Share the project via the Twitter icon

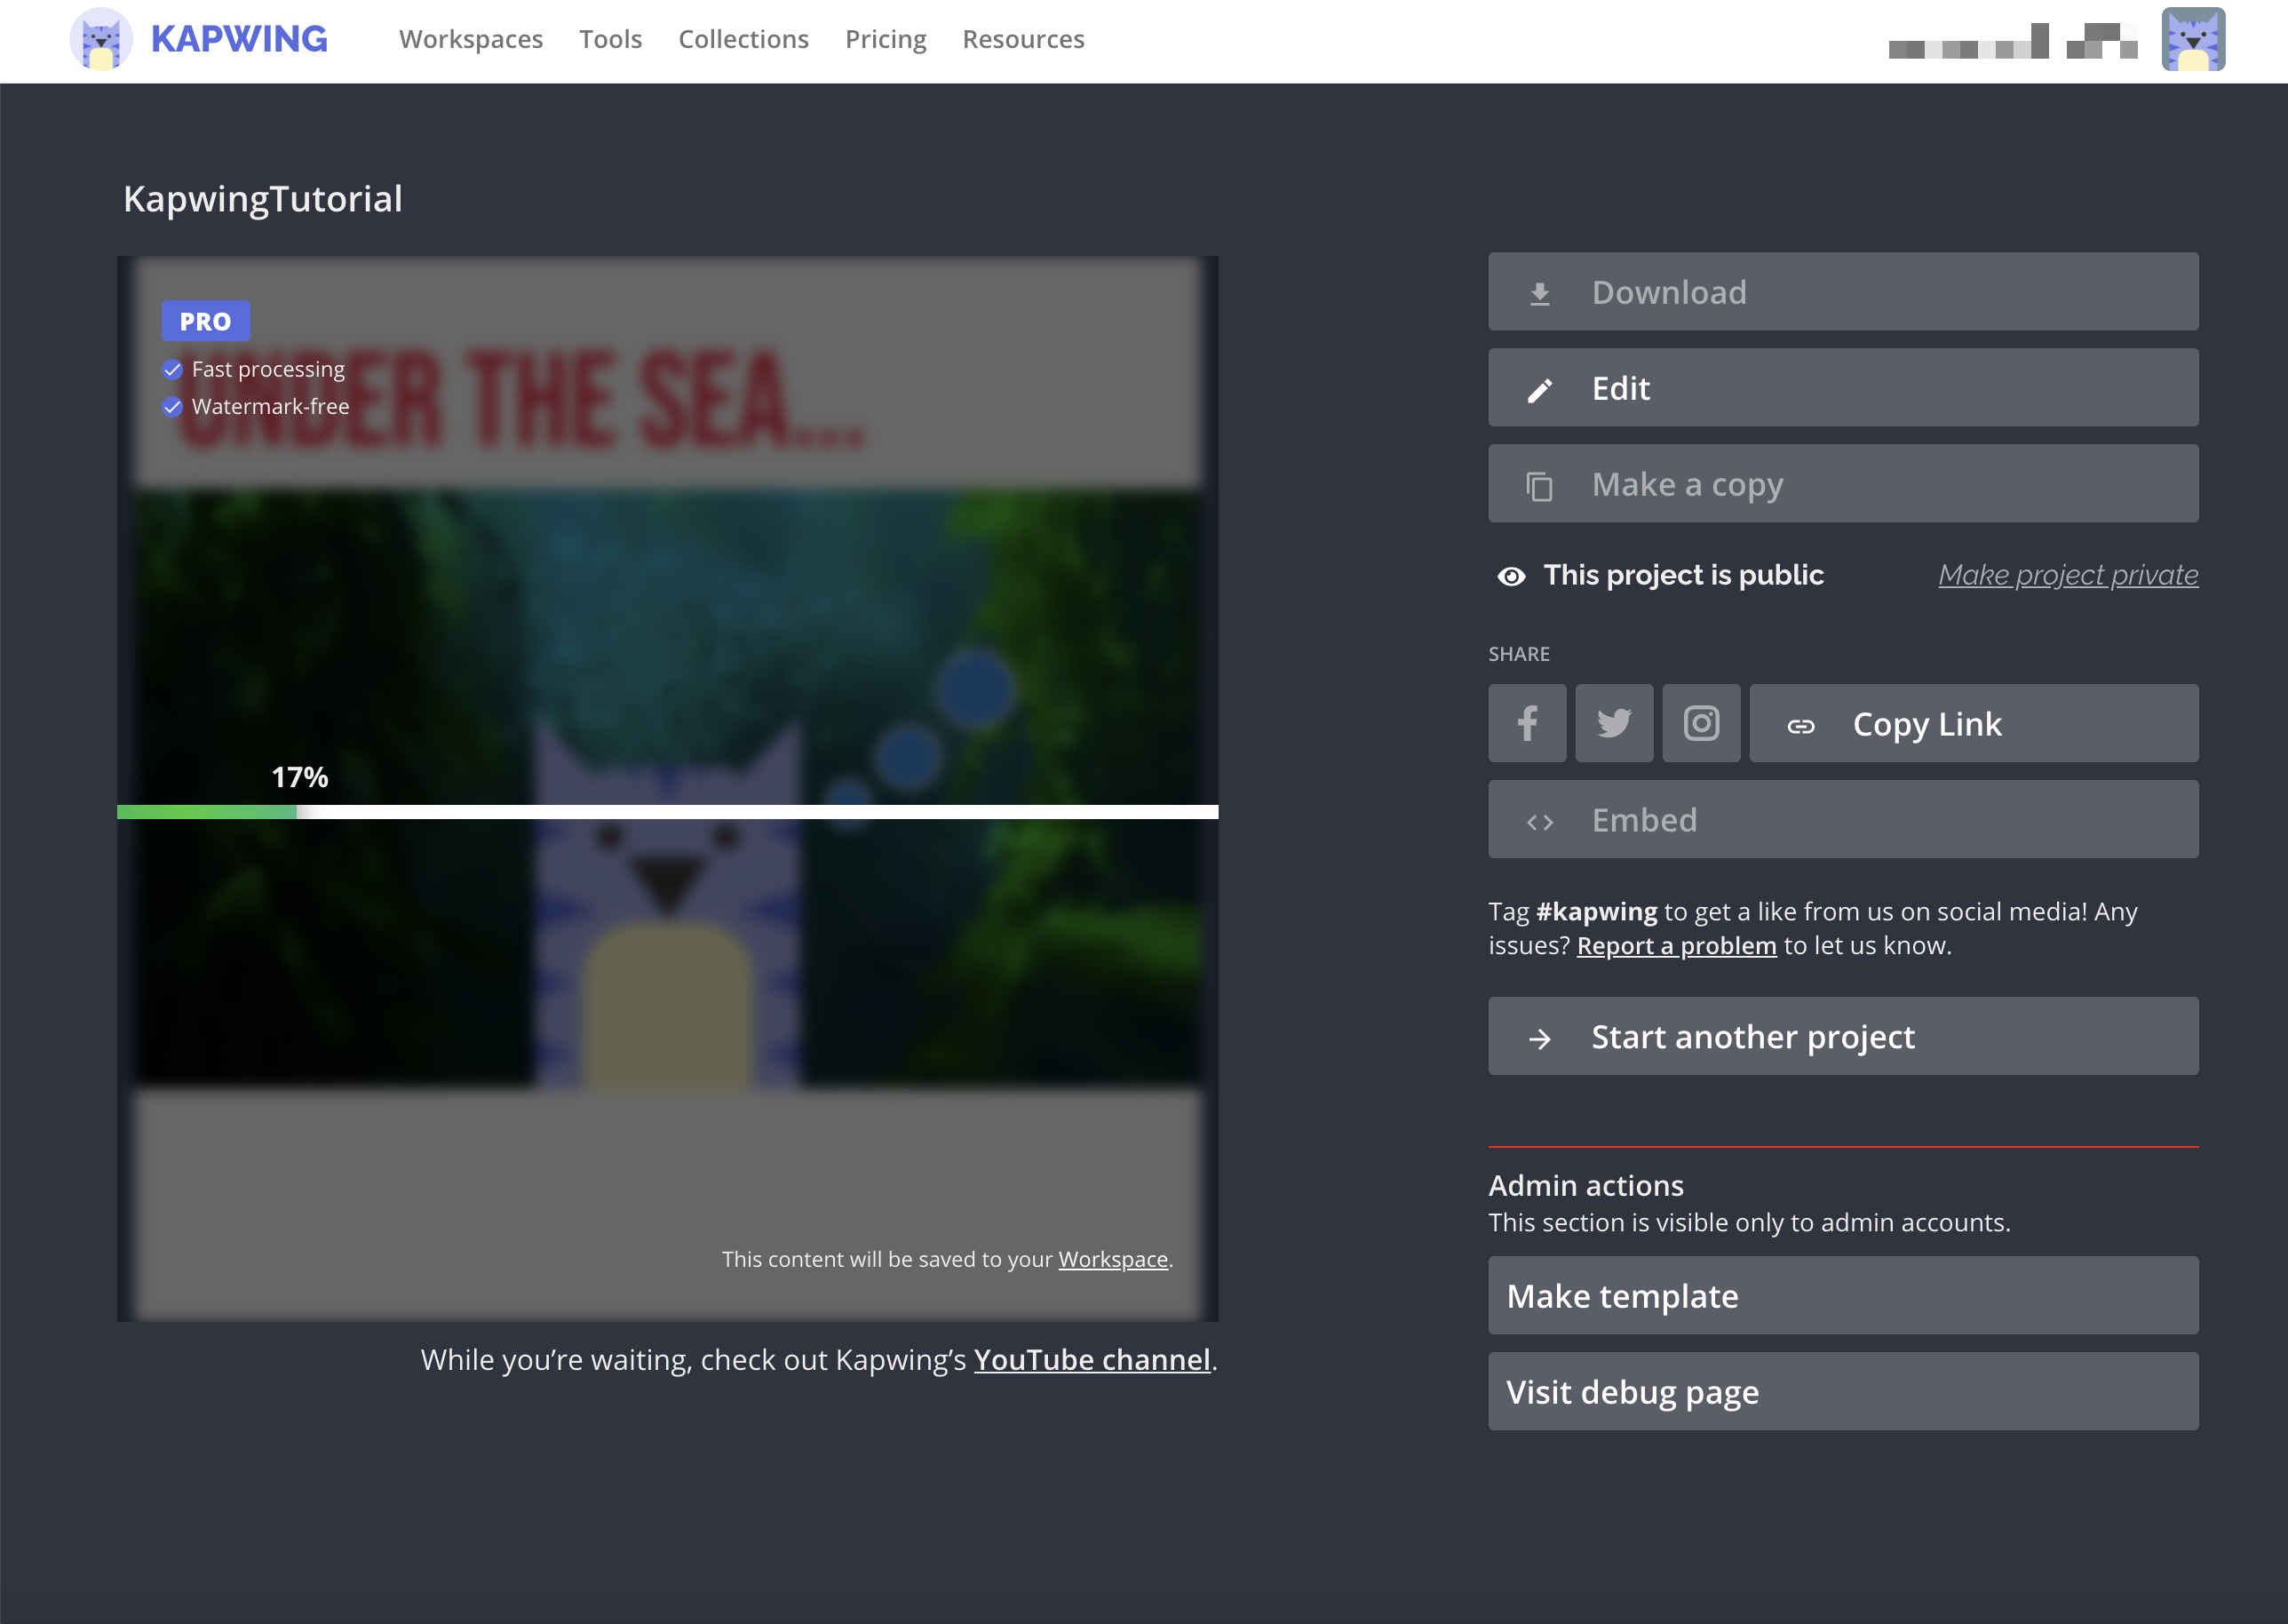(x=1613, y=723)
